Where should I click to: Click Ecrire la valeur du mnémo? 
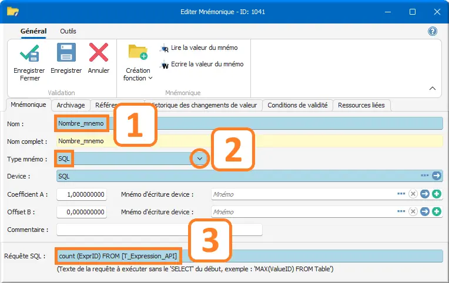[202, 65]
